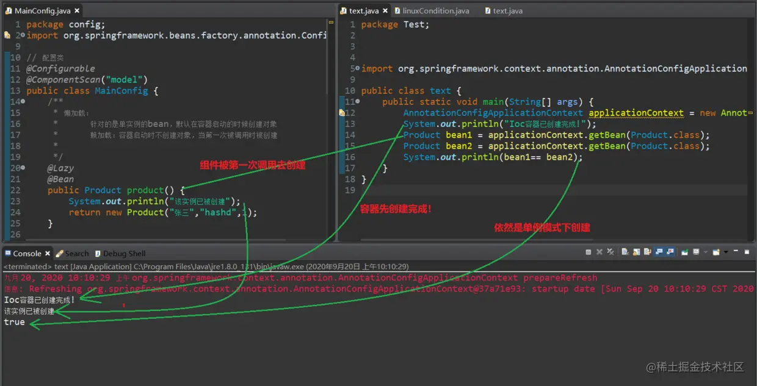Click "Product bean1" declaration line
Image resolution: width=757 pixels, height=386 pixels.
pos(557,135)
